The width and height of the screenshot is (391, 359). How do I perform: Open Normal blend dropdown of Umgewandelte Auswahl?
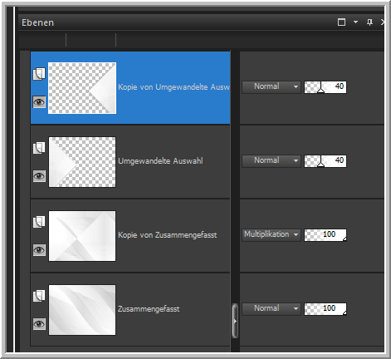coord(271,161)
